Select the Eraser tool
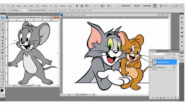This screenshot has width=186, height=105. click(x=3, y=50)
